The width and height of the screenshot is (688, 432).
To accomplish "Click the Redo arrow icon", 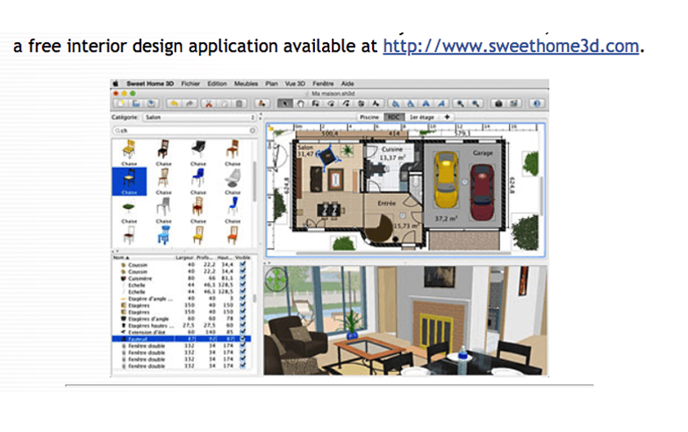I will 190,104.
